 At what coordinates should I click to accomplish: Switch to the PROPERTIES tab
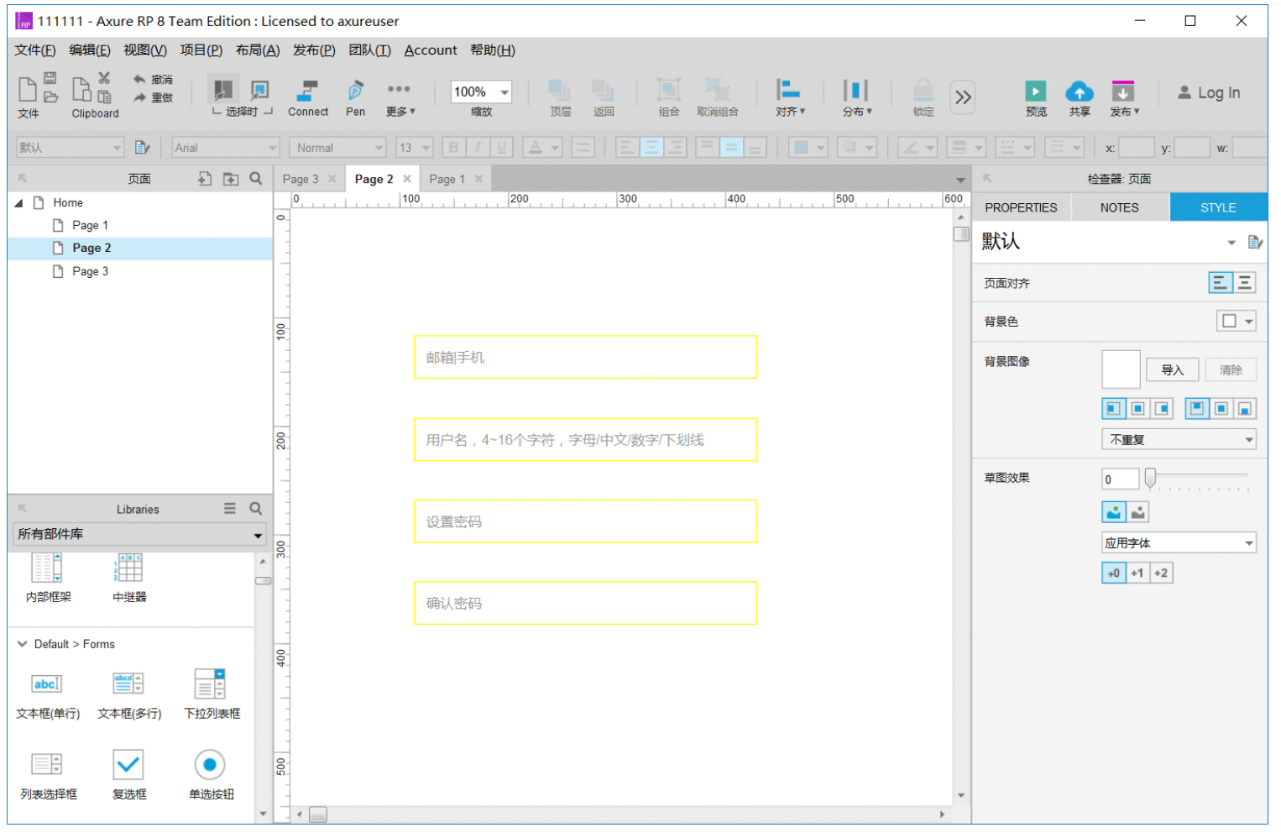(x=1021, y=207)
